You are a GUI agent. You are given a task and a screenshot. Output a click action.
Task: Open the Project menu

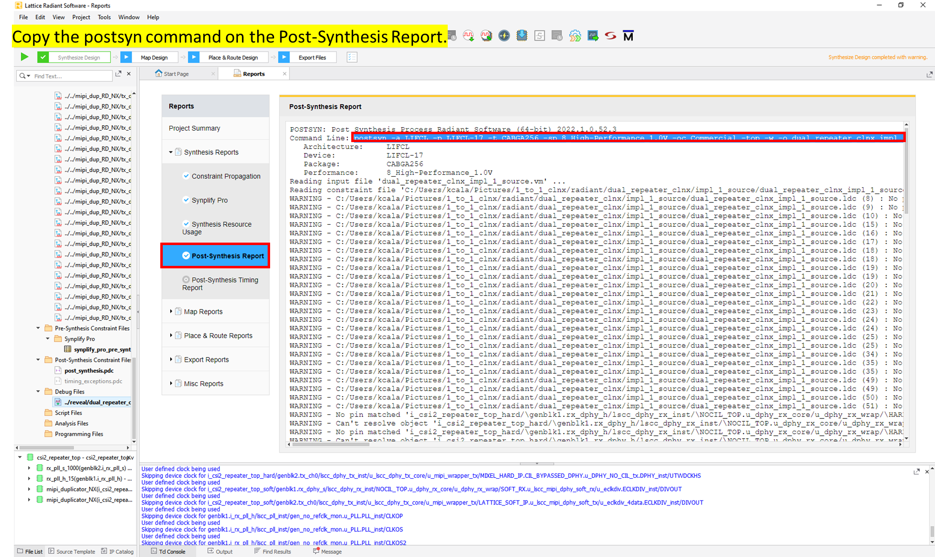point(81,17)
